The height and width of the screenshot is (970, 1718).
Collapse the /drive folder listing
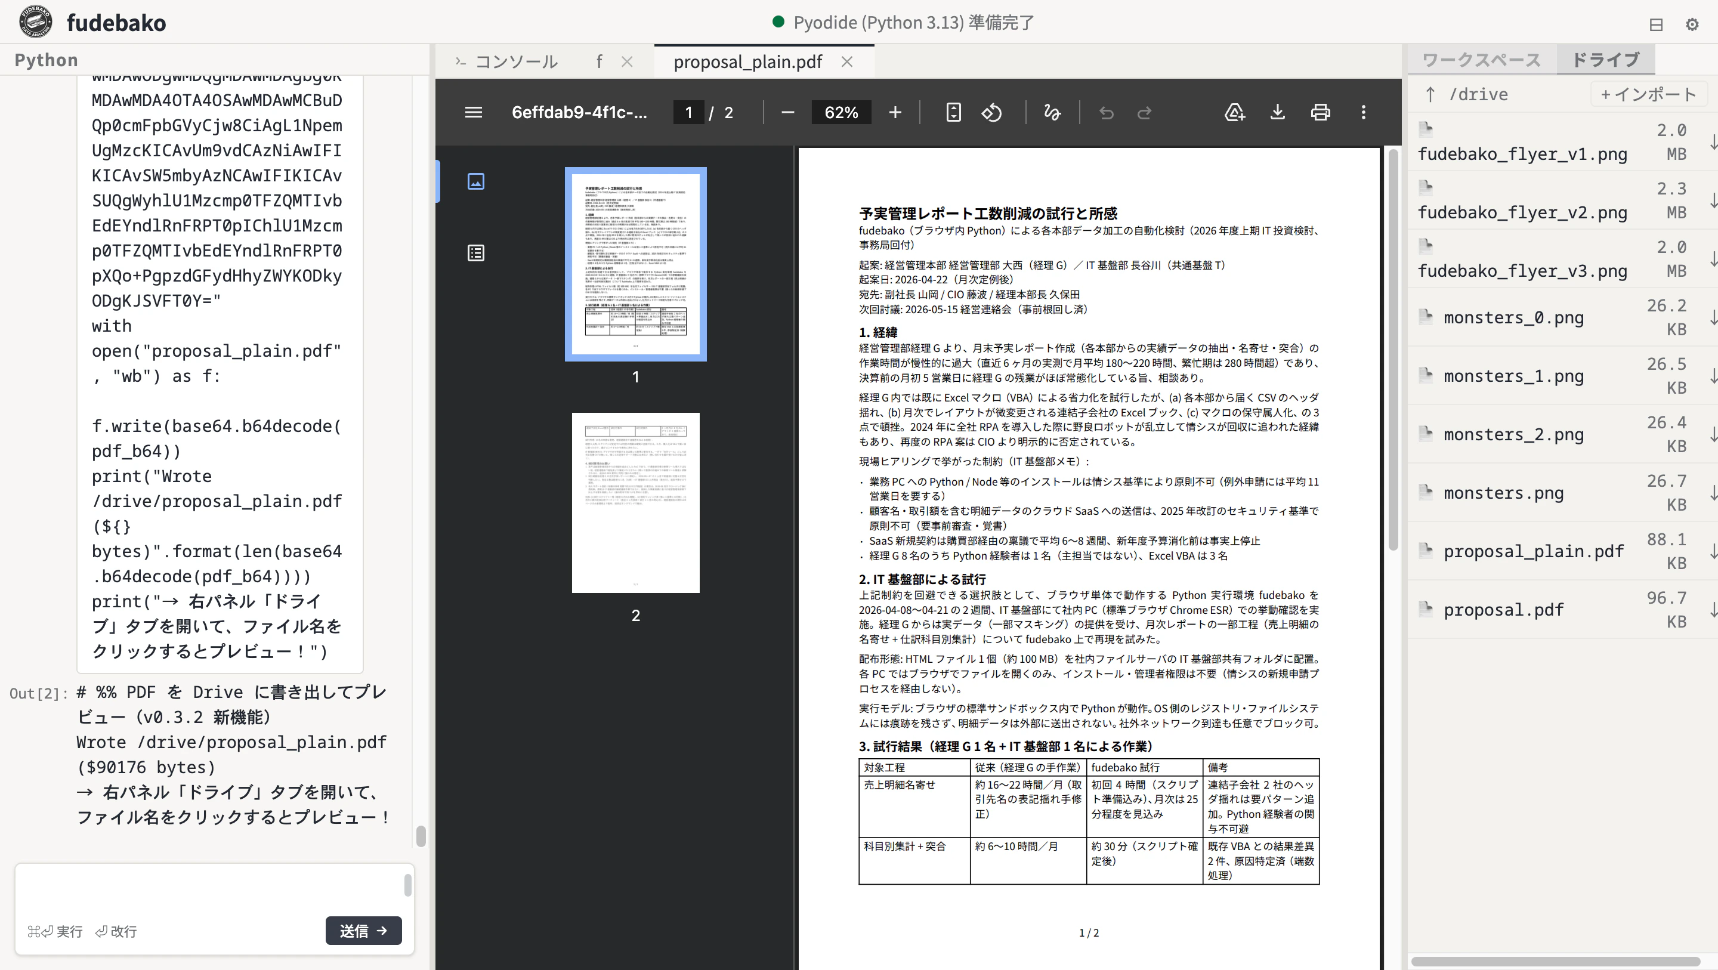(x=1429, y=94)
